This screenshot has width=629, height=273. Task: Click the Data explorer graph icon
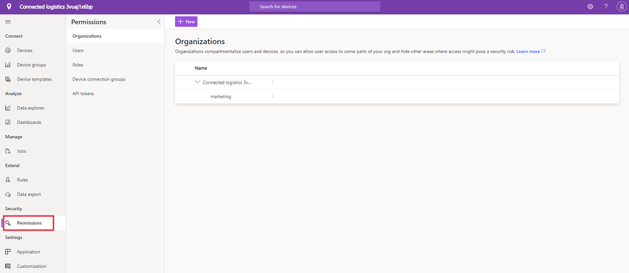point(8,108)
